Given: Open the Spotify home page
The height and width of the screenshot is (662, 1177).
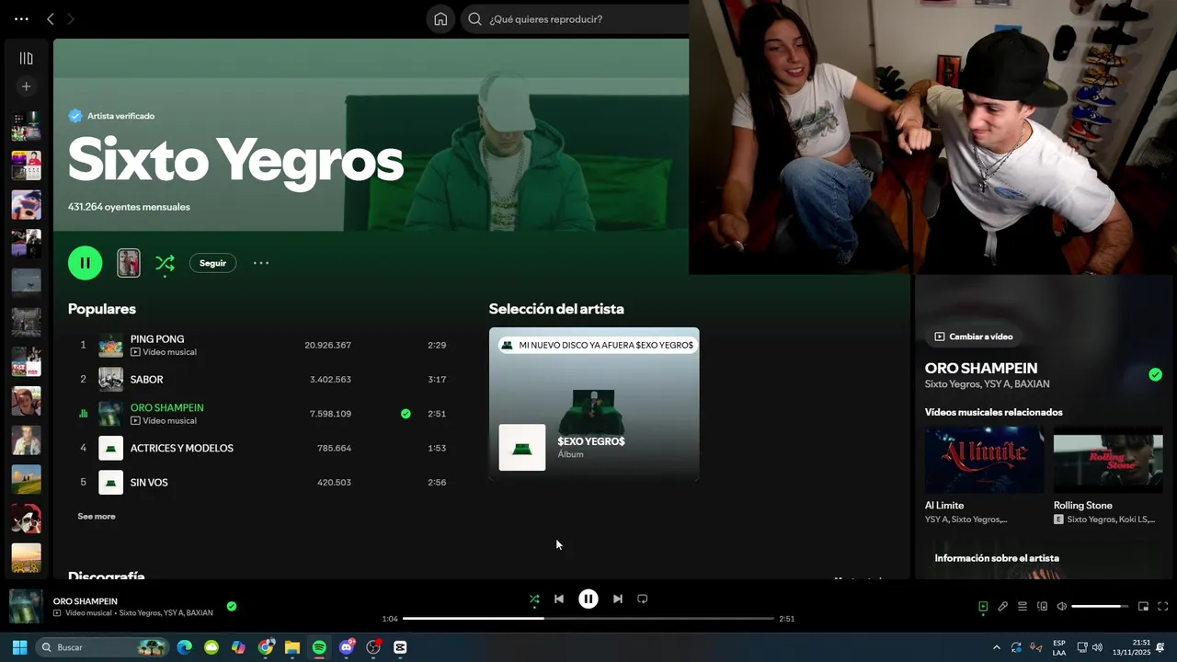Looking at the screenshot, I should 440,19.
